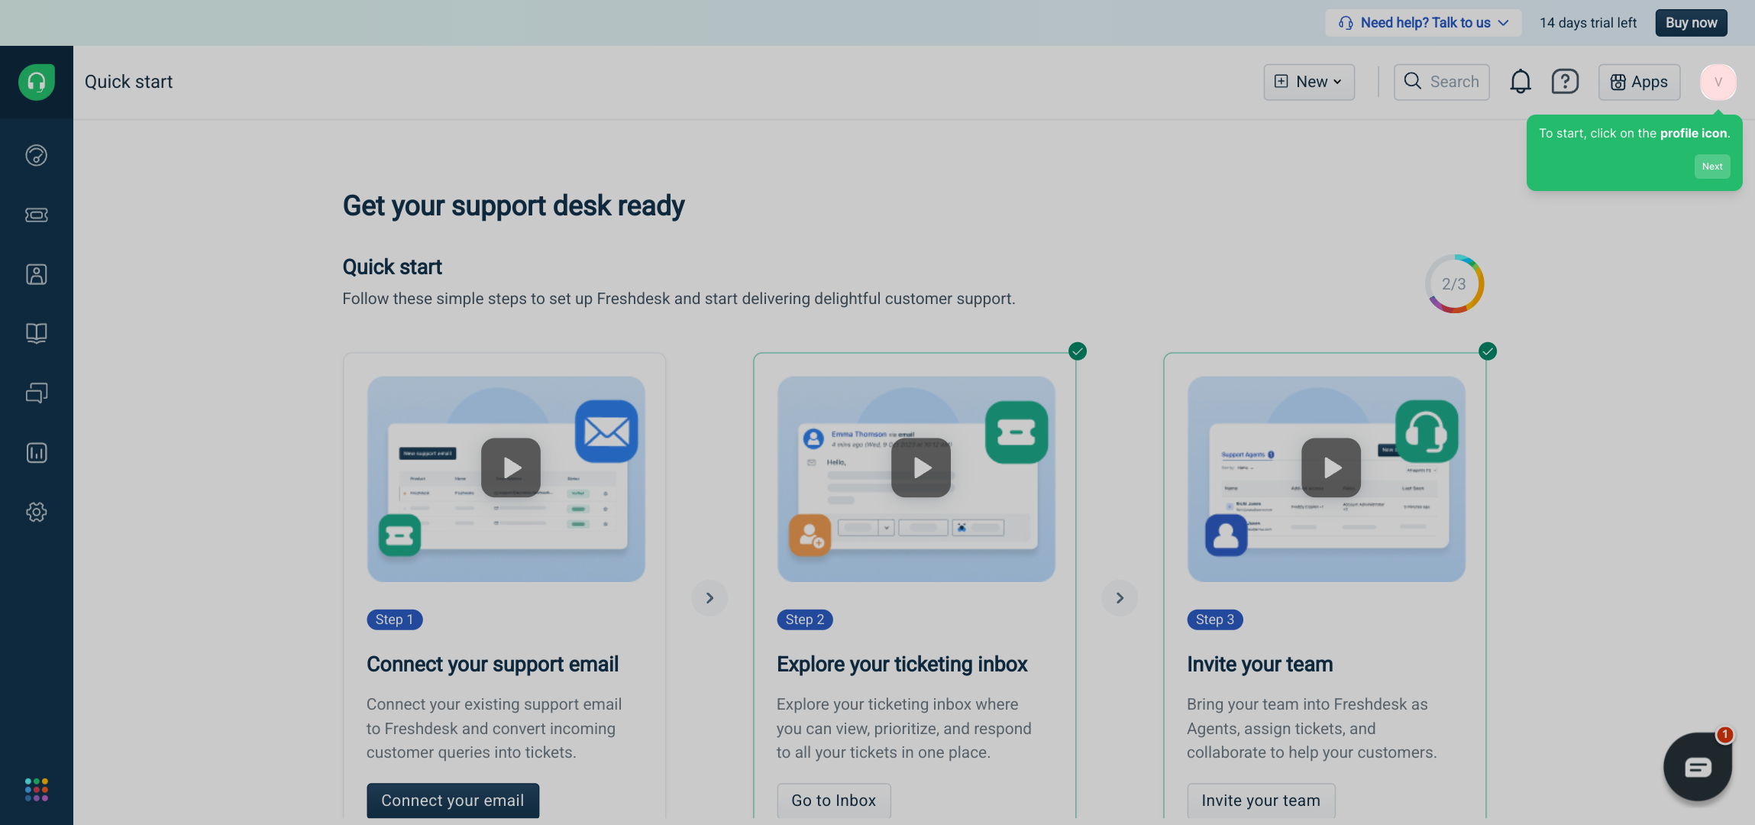
Task: Open the Solutions knowledge base book icon
Action: point(36,333)
